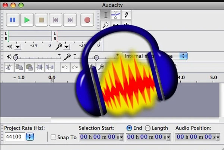224x150 pixels.
Task: Open the output meter dropdown arrow
Action: point(18,47)
